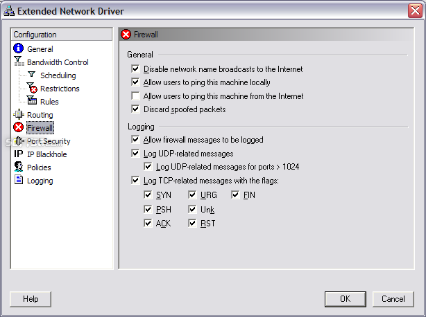Screen dimensions: 426x317
Task: Toggle Discard spoofed packets checkbox
Action: (x=135, y=109)
